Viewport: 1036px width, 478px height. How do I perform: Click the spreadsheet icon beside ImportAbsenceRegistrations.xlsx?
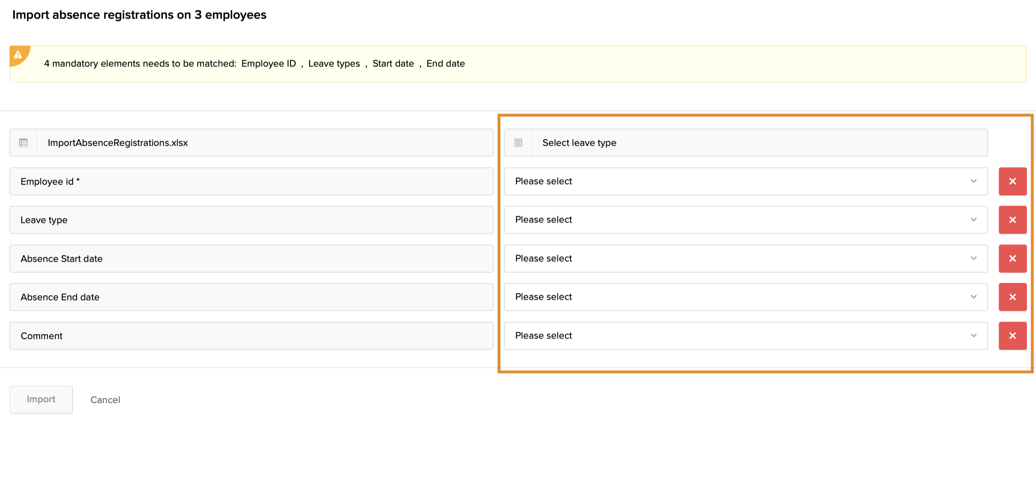tap(24, 143)
